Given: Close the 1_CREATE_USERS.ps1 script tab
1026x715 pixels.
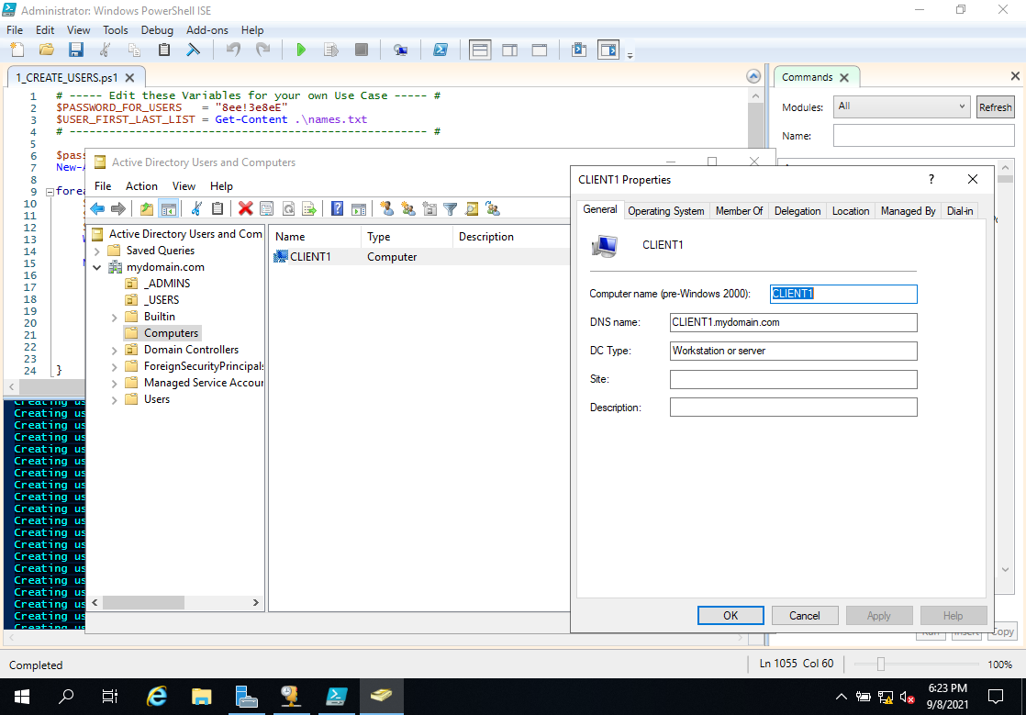Looking at the screenshot, I should (x=129, y=77).
